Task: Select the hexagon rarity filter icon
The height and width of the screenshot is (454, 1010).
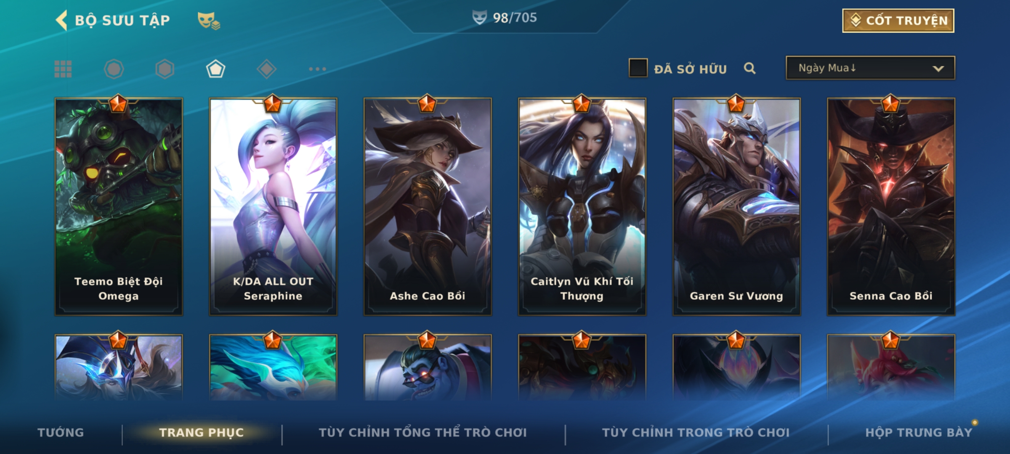Action: [x=165, y=69]
